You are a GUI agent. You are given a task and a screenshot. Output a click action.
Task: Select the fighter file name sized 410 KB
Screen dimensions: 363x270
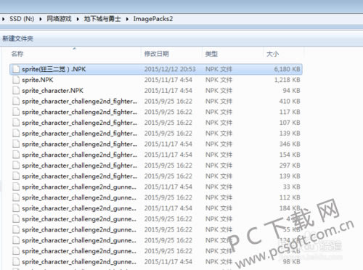point(79,101)
